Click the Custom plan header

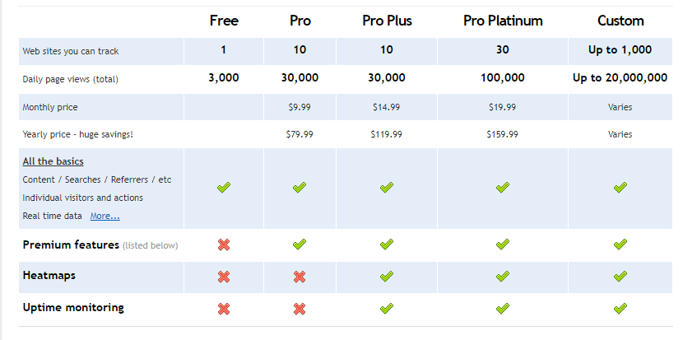pyautogui.click(x=620, y=21)
